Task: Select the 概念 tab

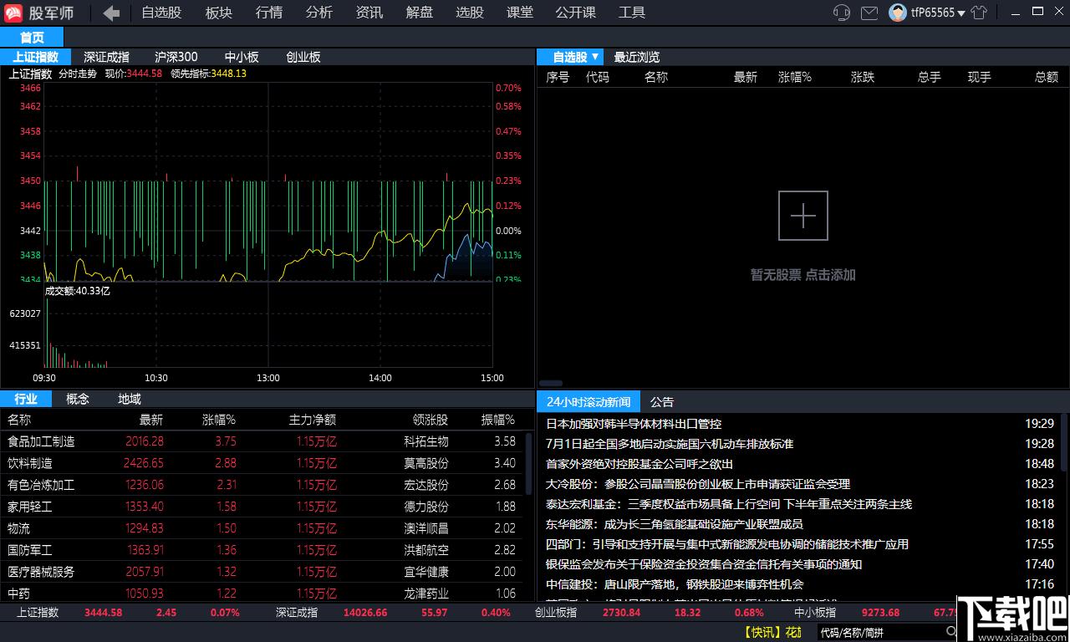Action: tap(78, 399)
